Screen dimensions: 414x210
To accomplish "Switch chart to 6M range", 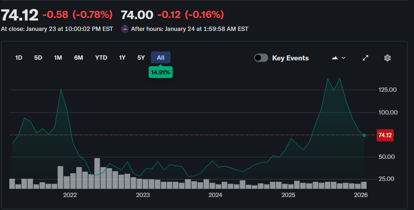I will click(x=78, y=58).
